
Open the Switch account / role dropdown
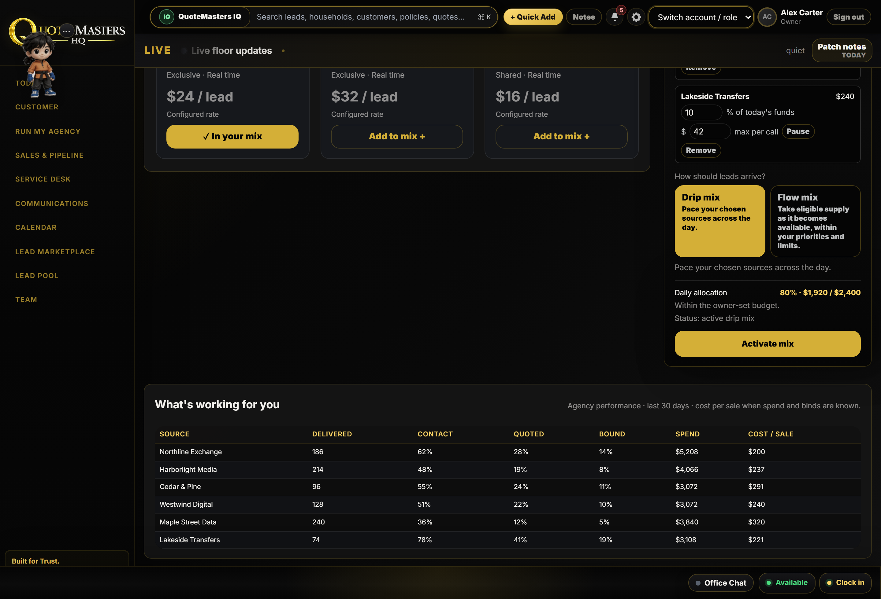pos(701,17)
